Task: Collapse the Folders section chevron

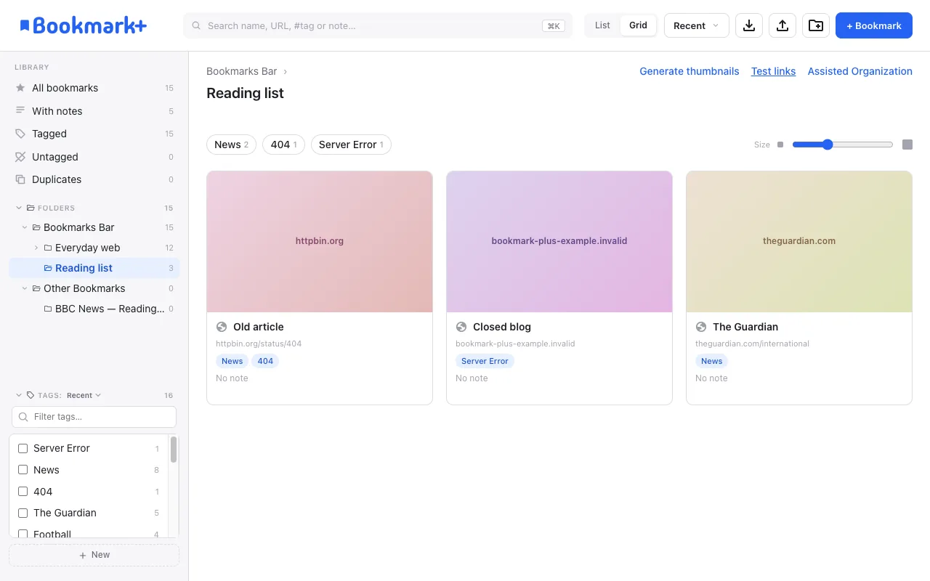Action: point(19,208)
